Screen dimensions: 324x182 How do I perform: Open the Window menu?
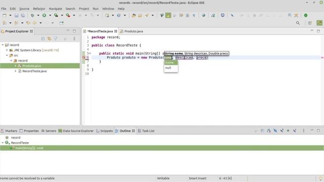coord(108,9)
